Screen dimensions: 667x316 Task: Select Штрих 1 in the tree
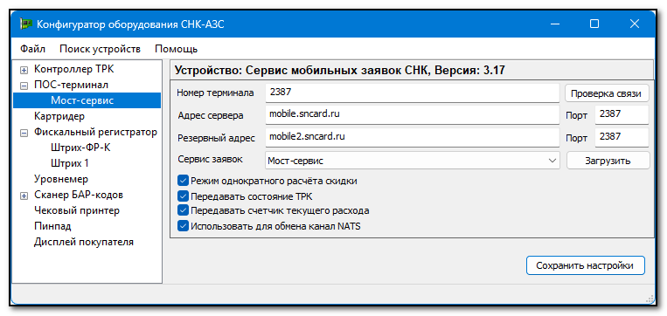pyautogui.click(x=69, y=163)
